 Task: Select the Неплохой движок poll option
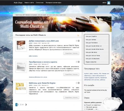pyautogui.click(x=85, y=107)
